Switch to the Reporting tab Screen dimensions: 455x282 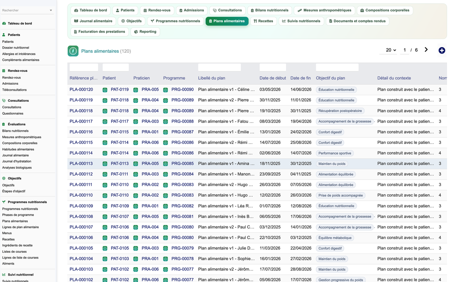[x=145, y=32]
